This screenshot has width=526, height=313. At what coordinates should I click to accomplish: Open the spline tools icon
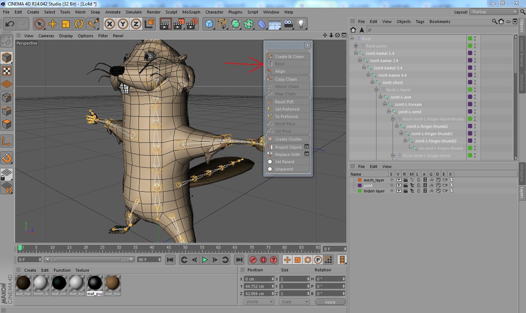click(222, 24)
